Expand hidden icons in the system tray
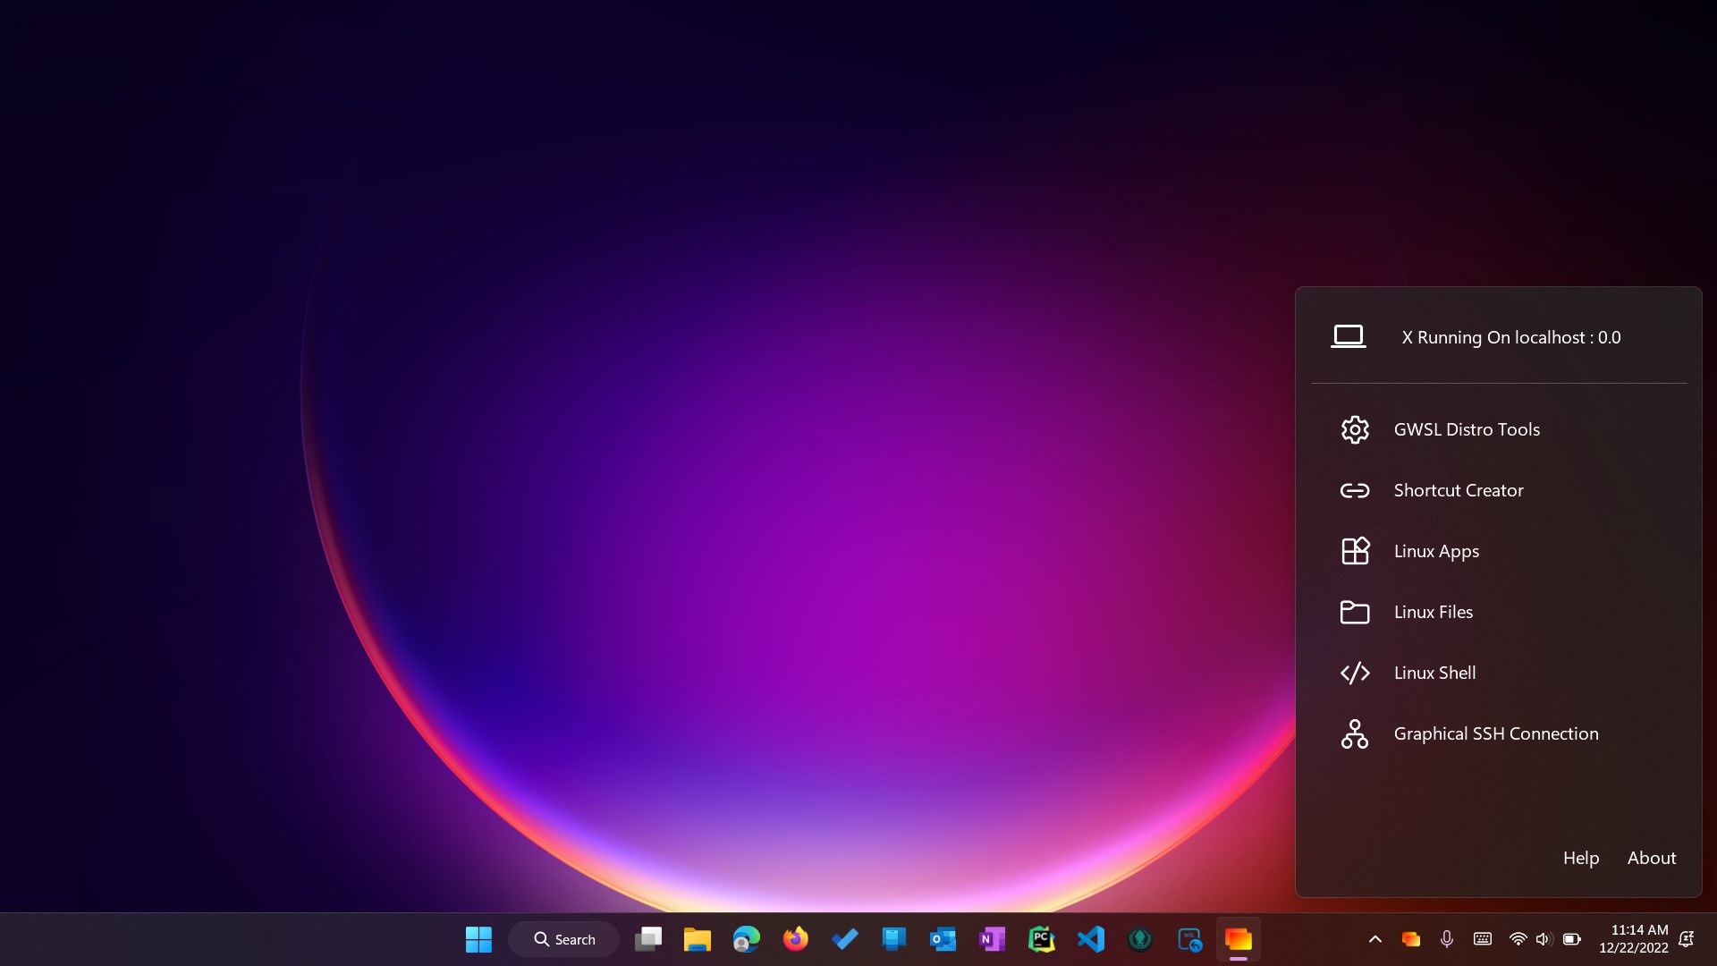 (x=1374, y=939)
